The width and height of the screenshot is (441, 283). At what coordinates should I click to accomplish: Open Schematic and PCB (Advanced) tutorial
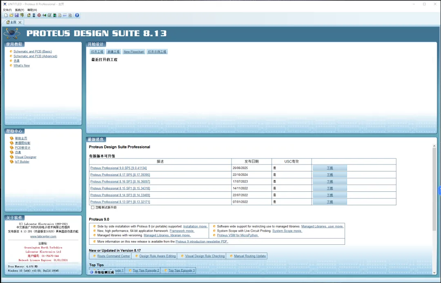[x=36, y=56]
